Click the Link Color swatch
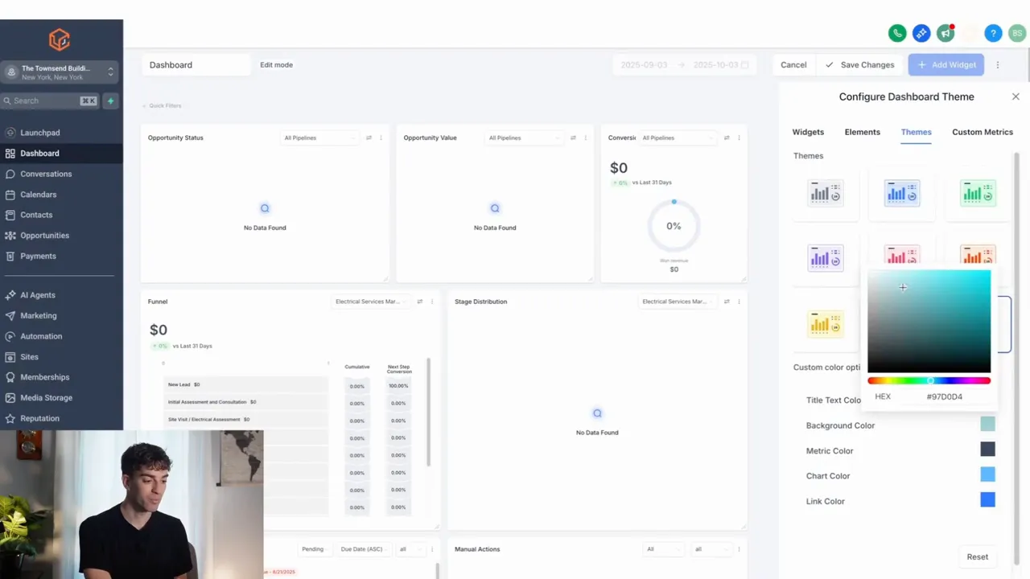Image resolution: width=1030 pixels, height=579 pixels. (x=987, y=500)
